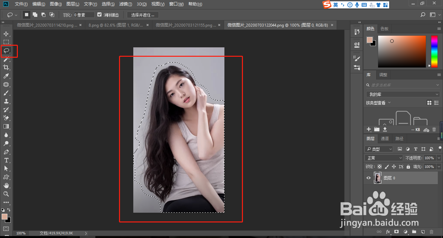Select the Crop tool
This screenshot has height=238, width=443.
[x=6, y=67]
